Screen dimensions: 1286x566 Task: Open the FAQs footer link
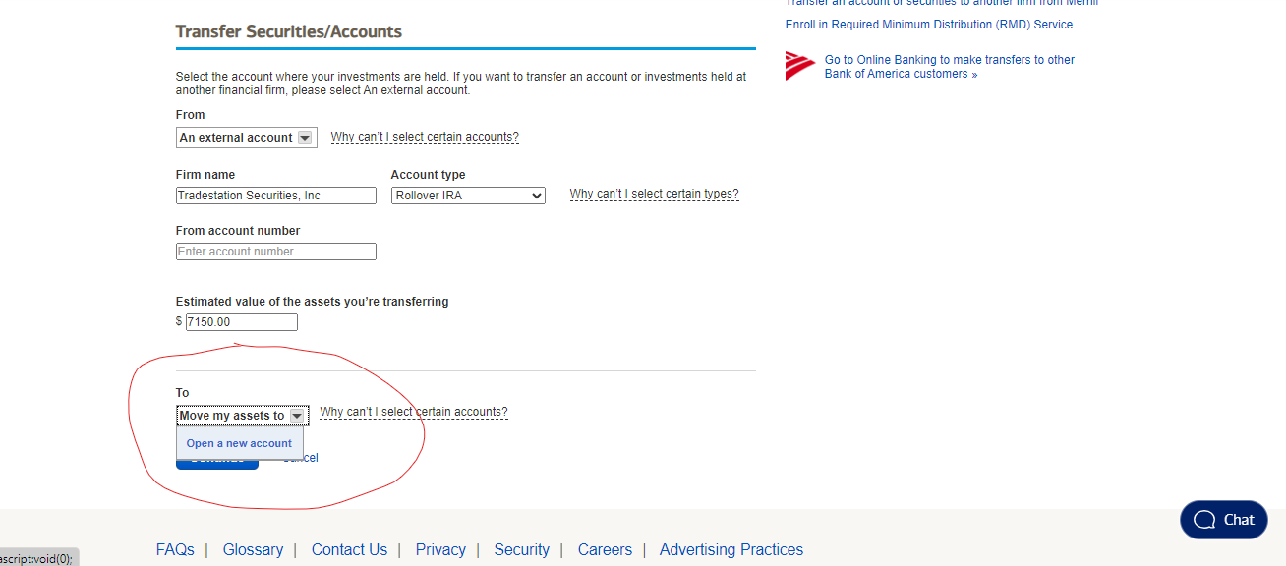coord(175,550)
